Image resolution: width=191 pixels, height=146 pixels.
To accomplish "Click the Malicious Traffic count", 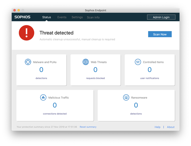I will [55, 105].
